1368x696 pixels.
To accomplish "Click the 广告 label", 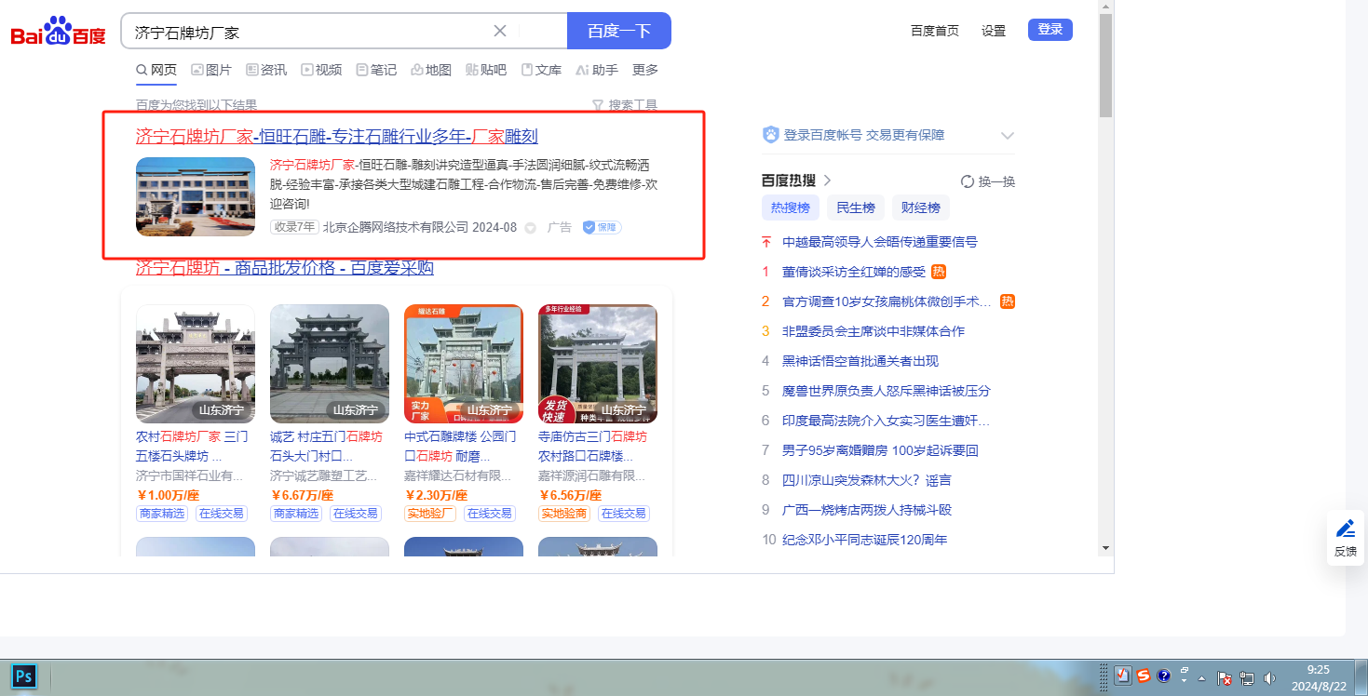I will 560,227.
